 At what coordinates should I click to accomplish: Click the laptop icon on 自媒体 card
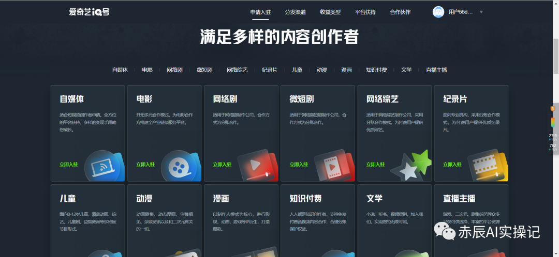(x=104, y=166)
